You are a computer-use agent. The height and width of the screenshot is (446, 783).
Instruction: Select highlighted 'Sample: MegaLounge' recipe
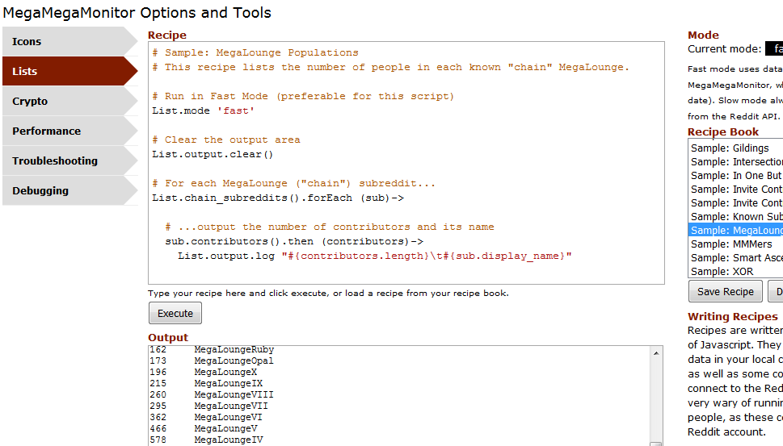734,231
